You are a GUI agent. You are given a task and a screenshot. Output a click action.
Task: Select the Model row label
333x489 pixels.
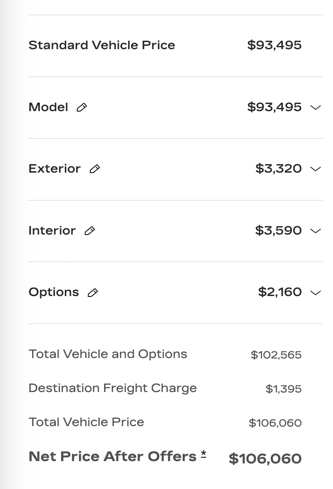point(48,107)
